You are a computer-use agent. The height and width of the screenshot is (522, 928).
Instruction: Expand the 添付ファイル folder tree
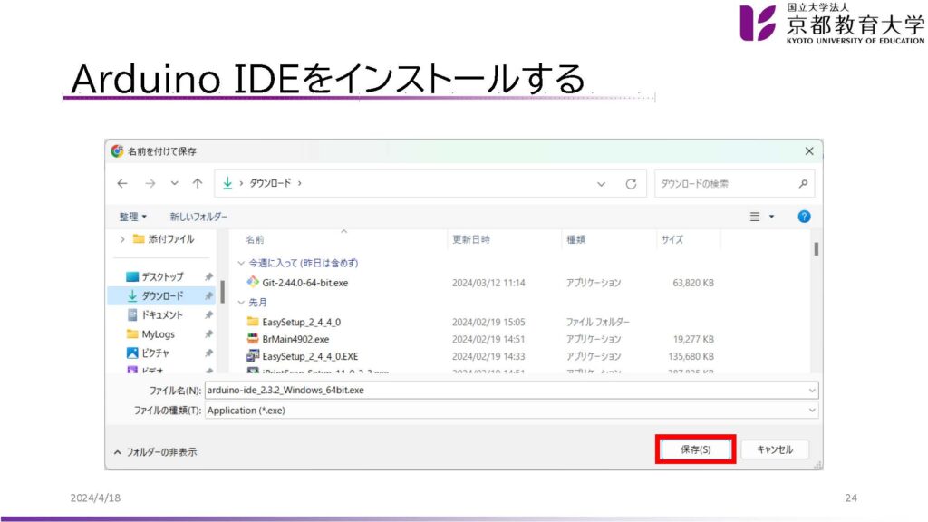pos(122,239)
